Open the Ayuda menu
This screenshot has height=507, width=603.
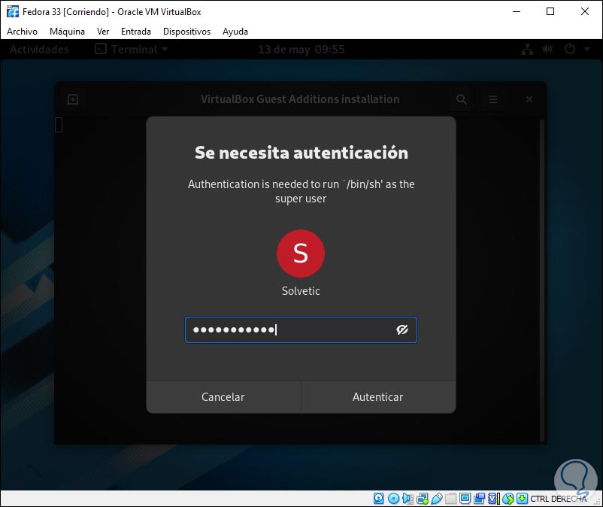coord(235,32)
